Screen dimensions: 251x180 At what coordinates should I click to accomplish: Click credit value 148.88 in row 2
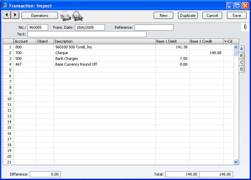(216, 53)
